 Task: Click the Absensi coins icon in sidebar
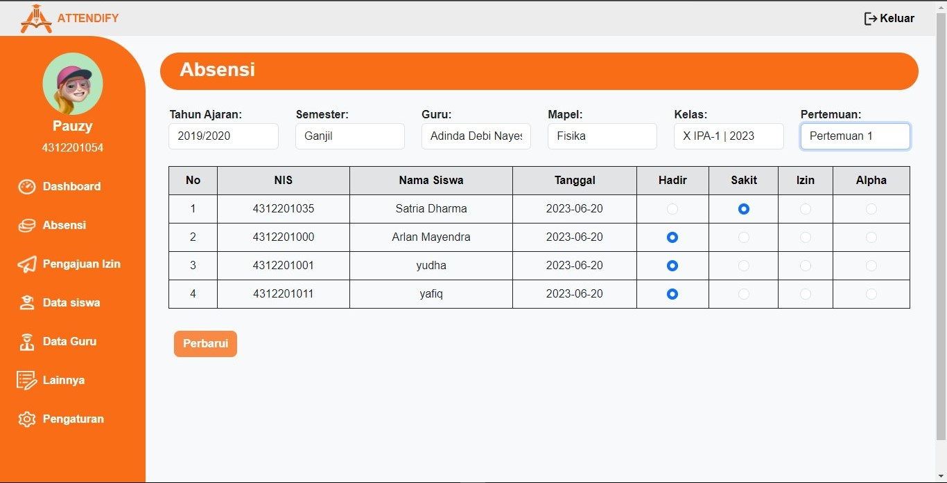coord(26,226)
